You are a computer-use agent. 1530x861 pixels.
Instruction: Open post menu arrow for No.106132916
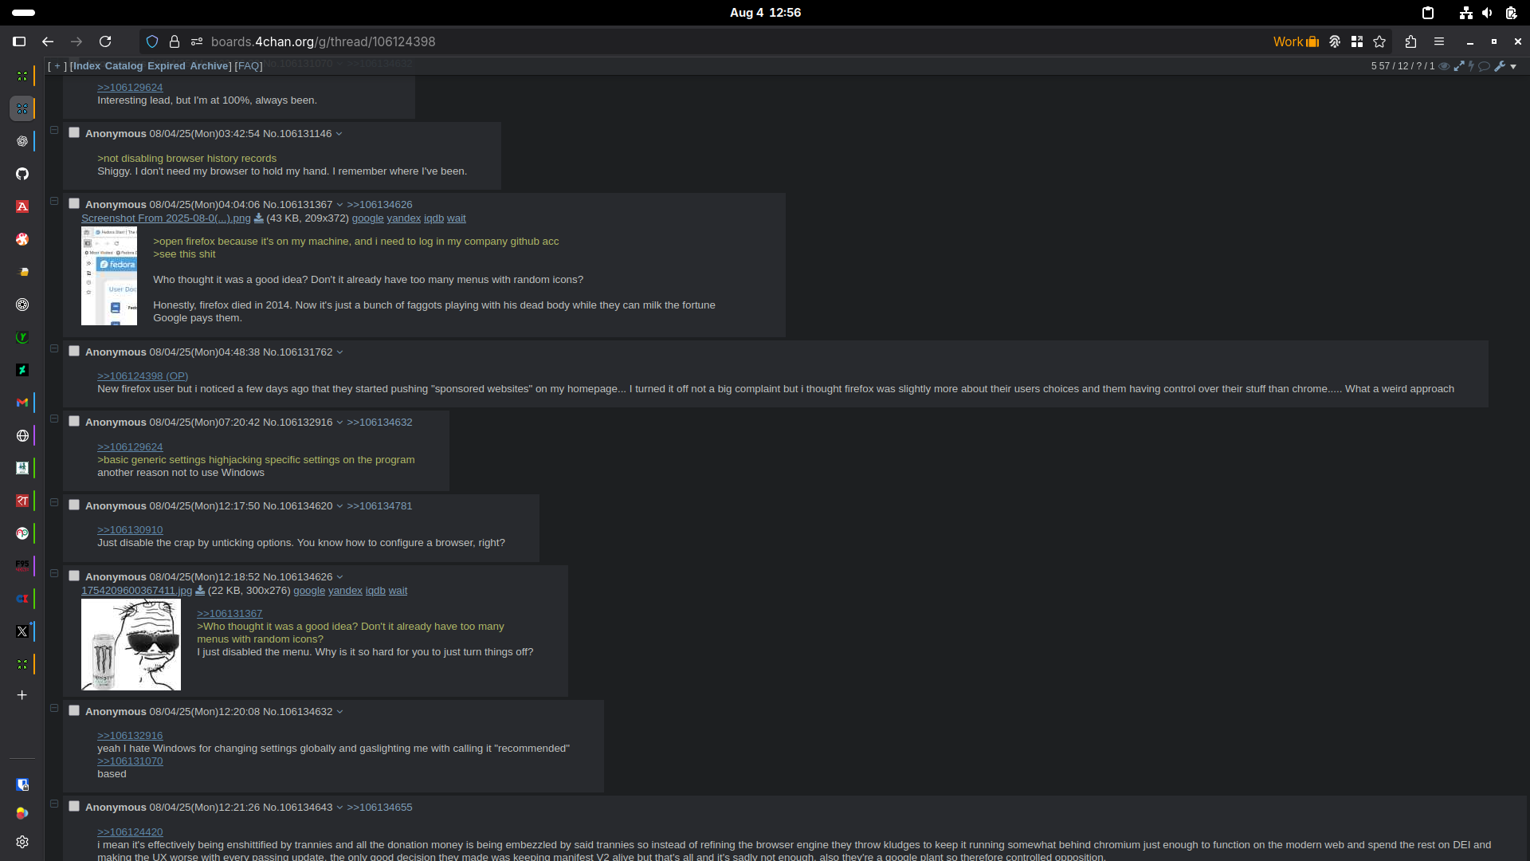[x=339, y=423]
